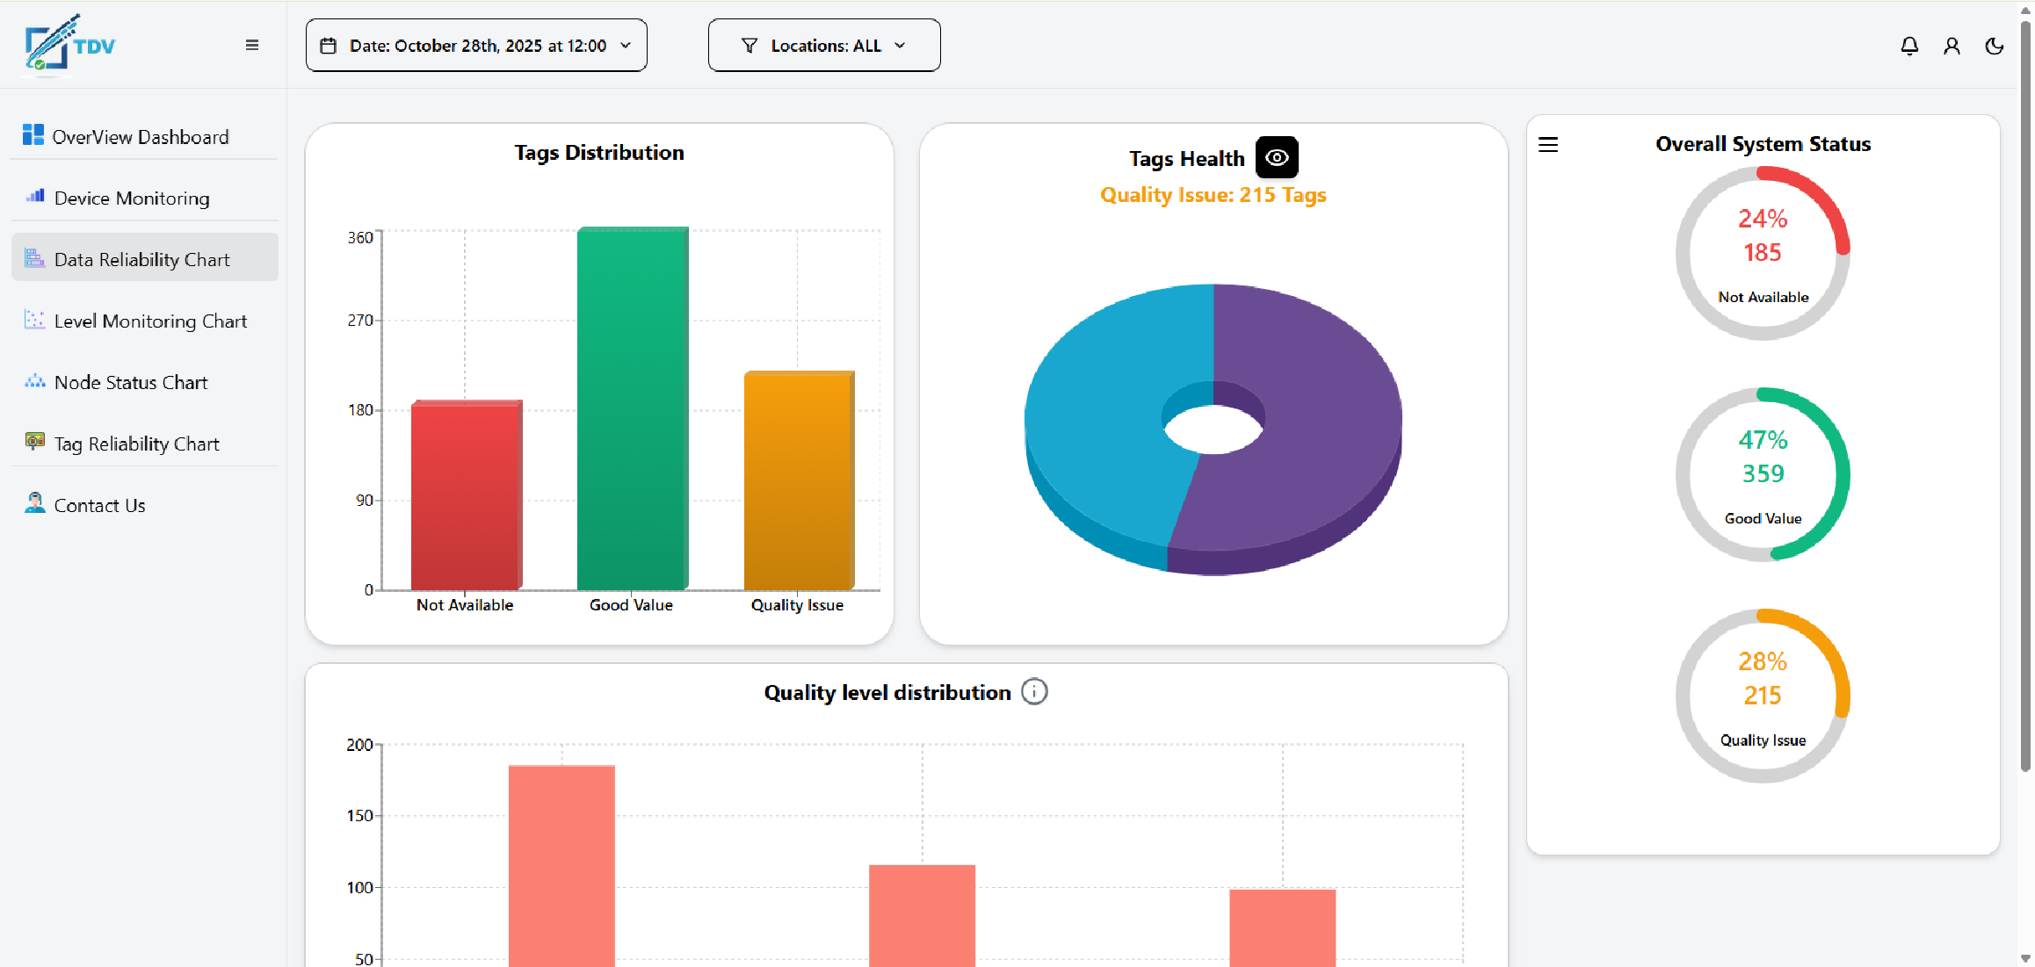Viewport: 2035px width, 967px height.
Task: Go to Level Monitoring Chart page
Action: tap(150, 321)
